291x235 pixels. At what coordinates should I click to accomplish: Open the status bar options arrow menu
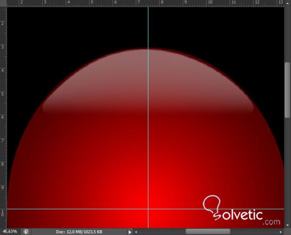click(x=129, y=232)
